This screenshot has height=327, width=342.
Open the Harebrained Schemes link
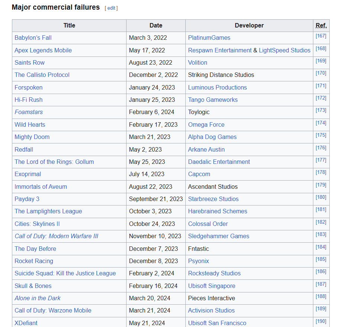point(218,211)
